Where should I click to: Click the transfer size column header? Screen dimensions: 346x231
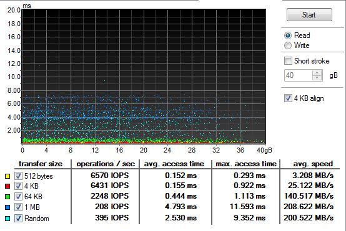pos(41,164)
